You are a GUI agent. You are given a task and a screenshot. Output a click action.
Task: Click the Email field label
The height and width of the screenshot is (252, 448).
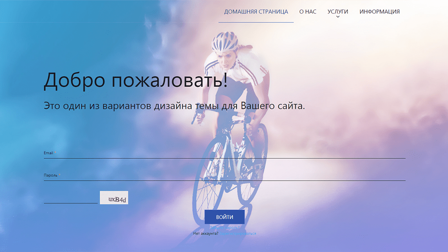click(48, 153)
